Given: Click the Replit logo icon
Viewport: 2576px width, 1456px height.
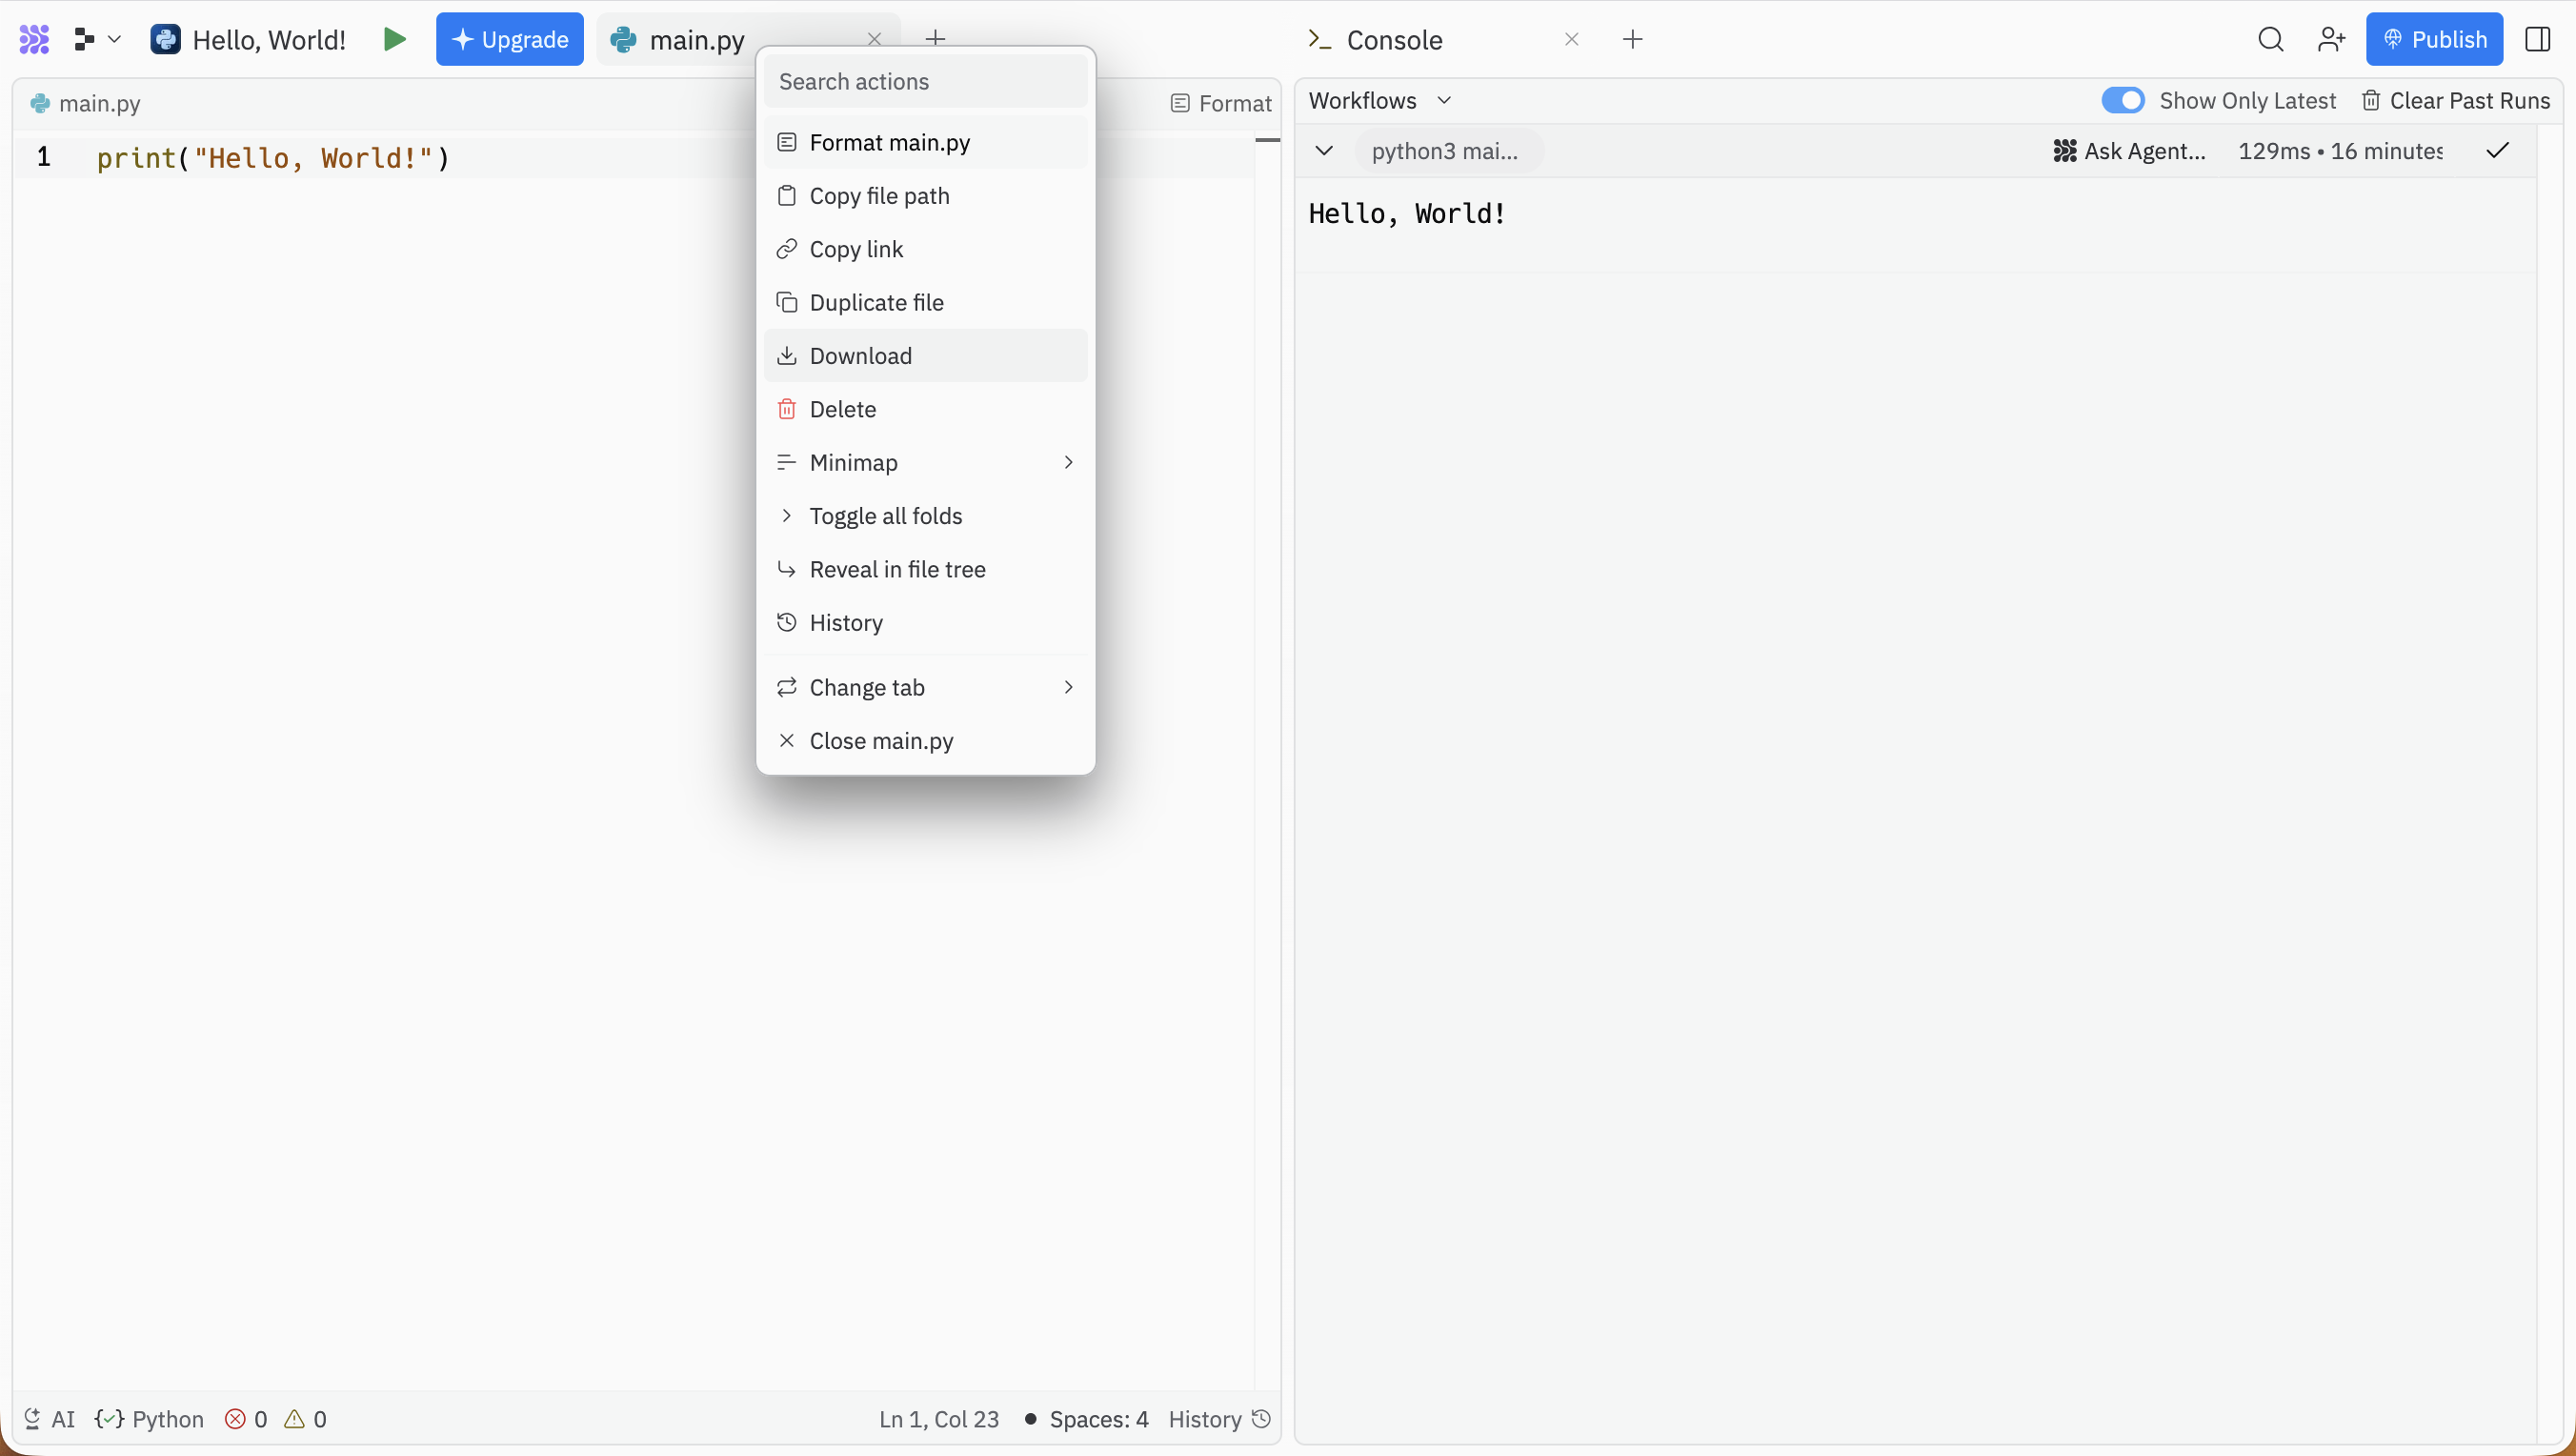Looking at the screenshot, I should click(34, 39).
